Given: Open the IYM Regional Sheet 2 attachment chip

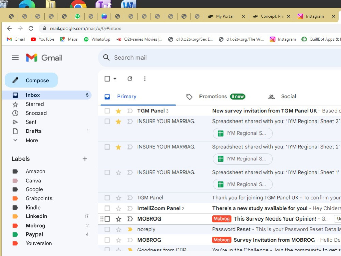Looking at the screenshot, I should point(243,159).
